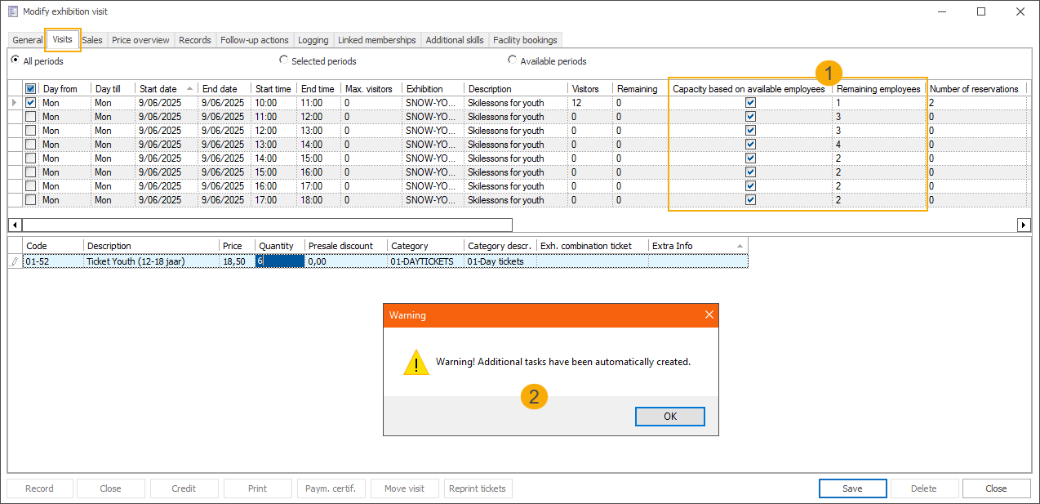1040x504 pixels.
Task: Click the sort arrow on Start date column
Action: pos(190,88)
